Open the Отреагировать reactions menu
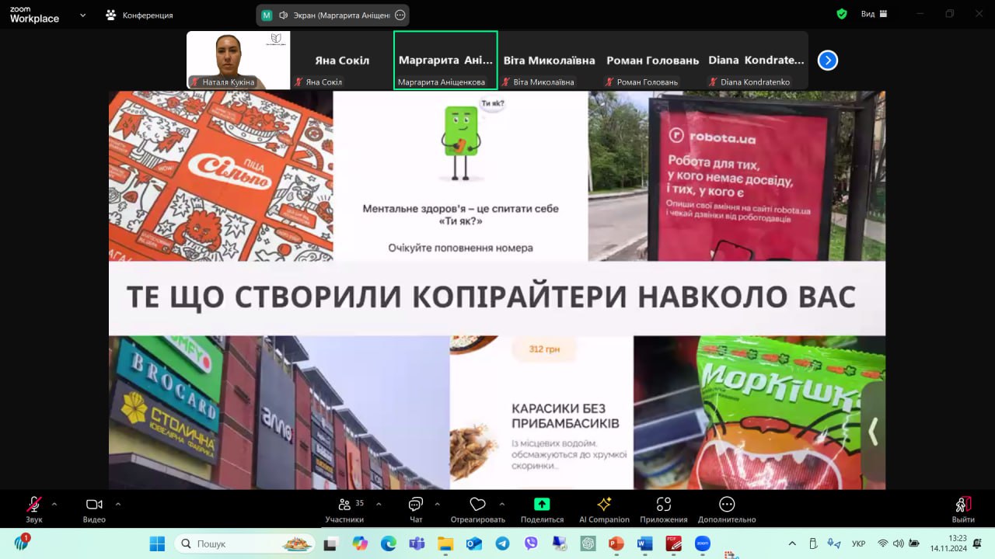 pyautogui.click(x=477, y=509)
